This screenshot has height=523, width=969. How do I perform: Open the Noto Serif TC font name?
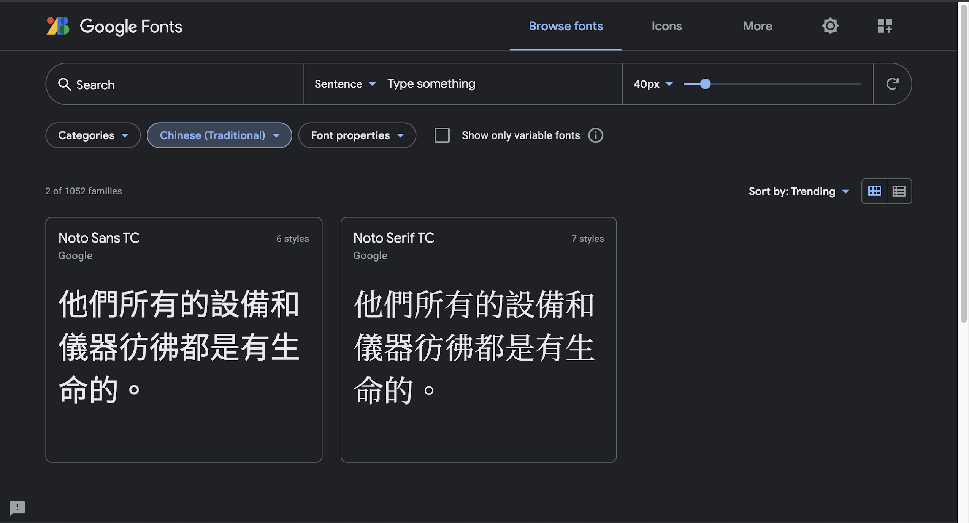point(393,238)
